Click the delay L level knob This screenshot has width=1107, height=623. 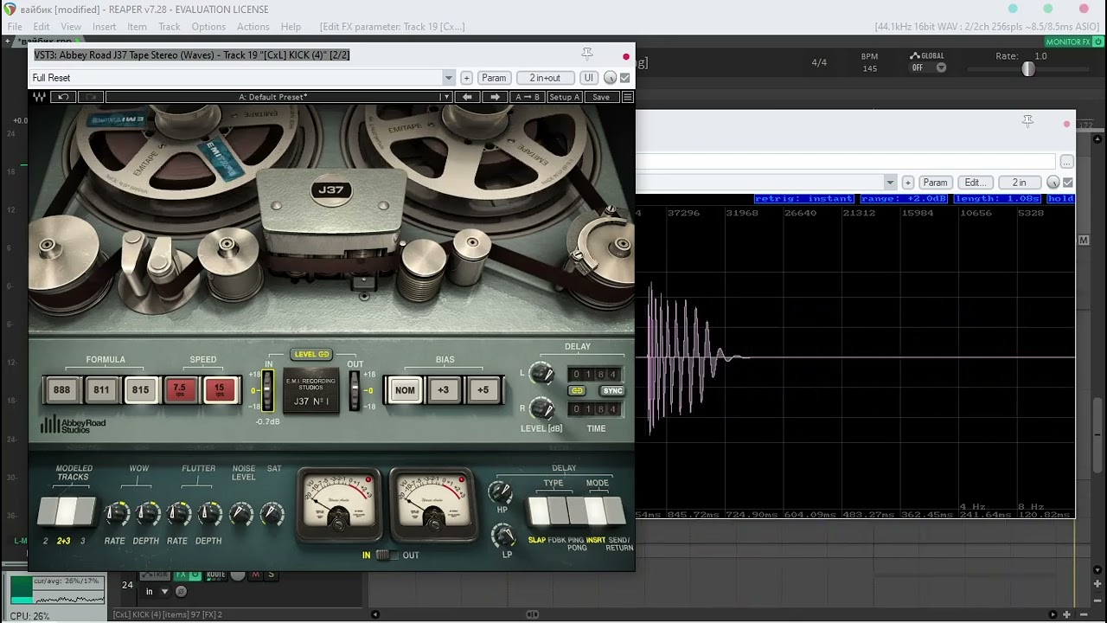click(541, 374)
